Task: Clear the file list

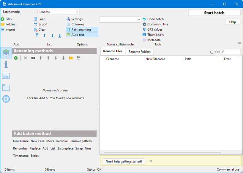Action: 40,30
